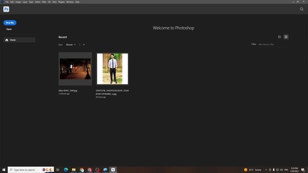Open the Plugins menu

(62, 2)
